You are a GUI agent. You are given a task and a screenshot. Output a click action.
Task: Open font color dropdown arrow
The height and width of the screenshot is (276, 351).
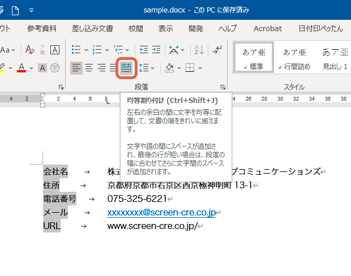click(x=31, y=68)
